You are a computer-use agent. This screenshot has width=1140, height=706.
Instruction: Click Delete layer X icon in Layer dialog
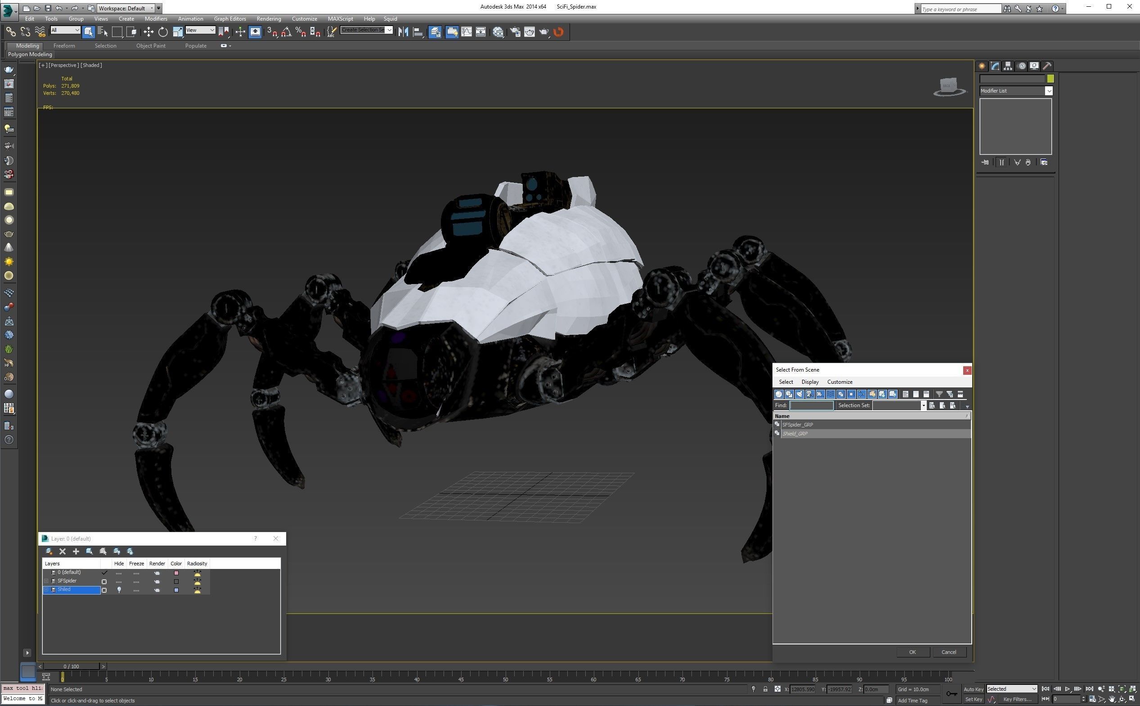(x=62, y=551)
